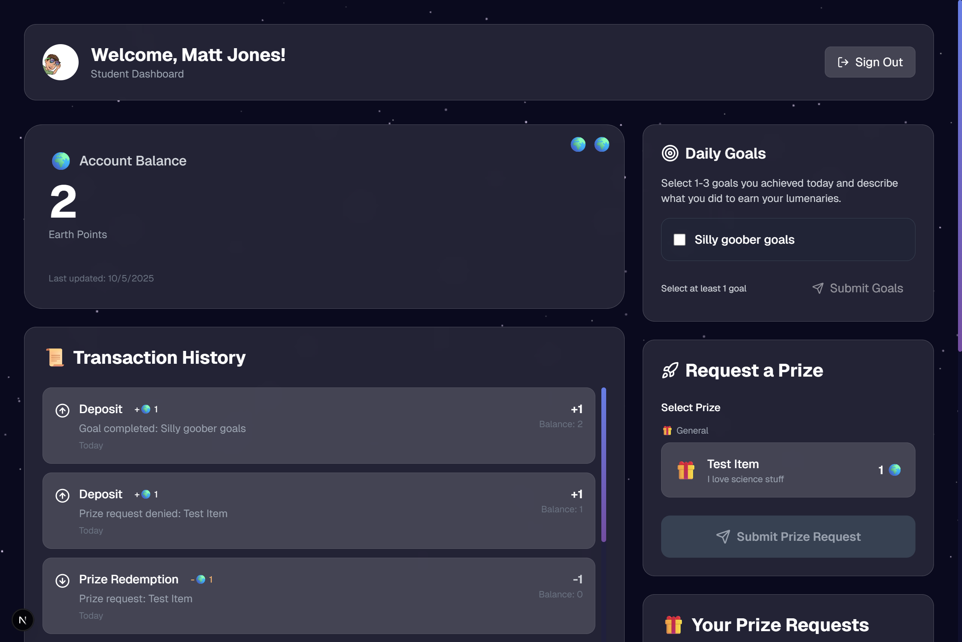Screen dimensions: 962x642
Task: Select the Test Item prize card
Action: (788, 470)
